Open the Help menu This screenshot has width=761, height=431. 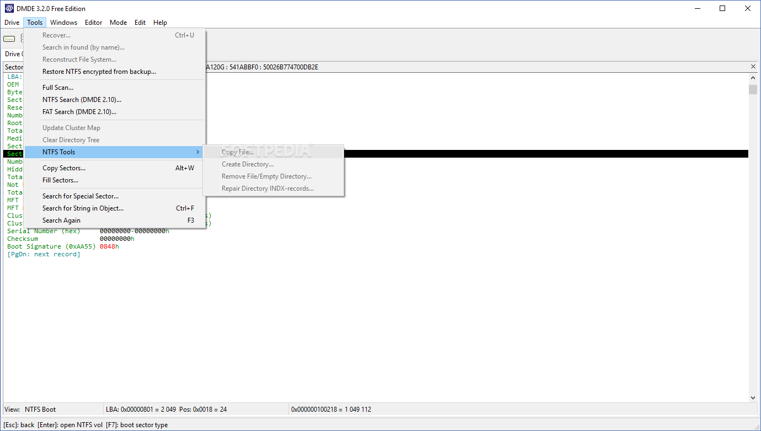pyautogui.click(x=160, y=23)
